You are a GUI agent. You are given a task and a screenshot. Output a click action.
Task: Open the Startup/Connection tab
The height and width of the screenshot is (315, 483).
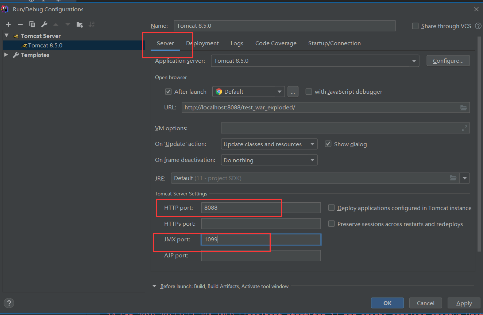(x=334, y=43)
